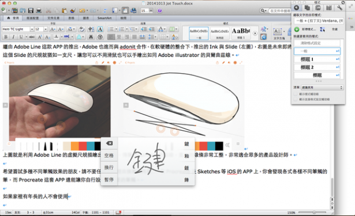Image resolution: width=355 pixels, height=216 pixels.
Task: Switch to the 圖表 charts tab
Action: click(x=86, y=18)
